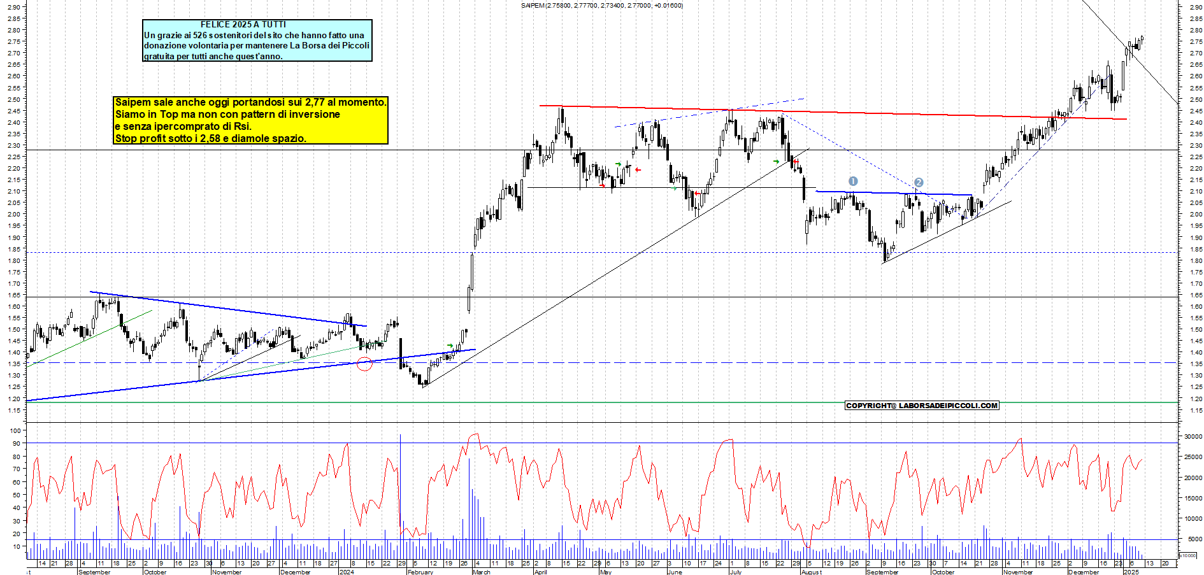Open the COPYRIGHT LABORSADEIPICCOLI.COM label
This screenshot has height=575, width=1204.
[922, 406]
